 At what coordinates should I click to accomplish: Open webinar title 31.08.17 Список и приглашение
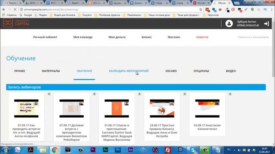coord(116,132)
